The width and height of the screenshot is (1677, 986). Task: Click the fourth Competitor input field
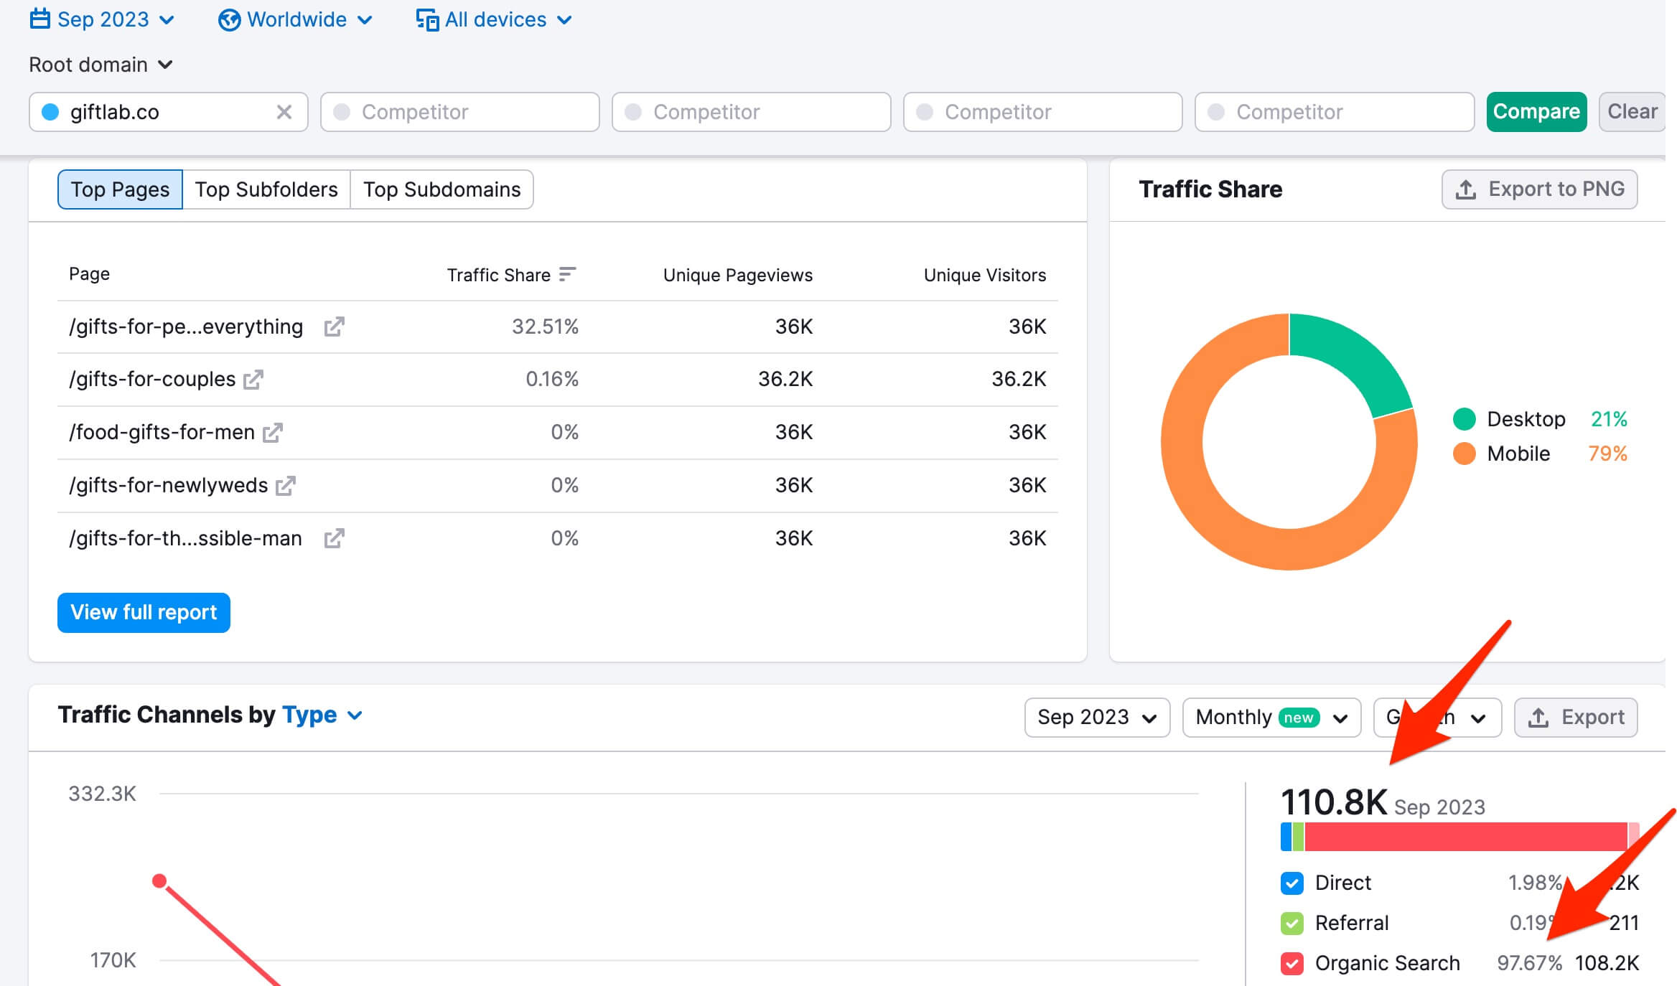(1335, 112)
